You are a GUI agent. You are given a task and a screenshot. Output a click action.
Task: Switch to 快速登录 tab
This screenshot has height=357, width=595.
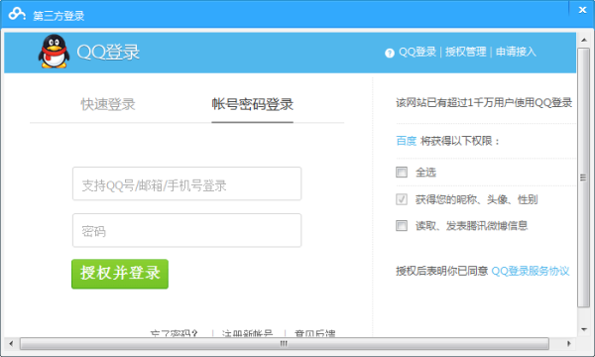[x=108, y=104]
